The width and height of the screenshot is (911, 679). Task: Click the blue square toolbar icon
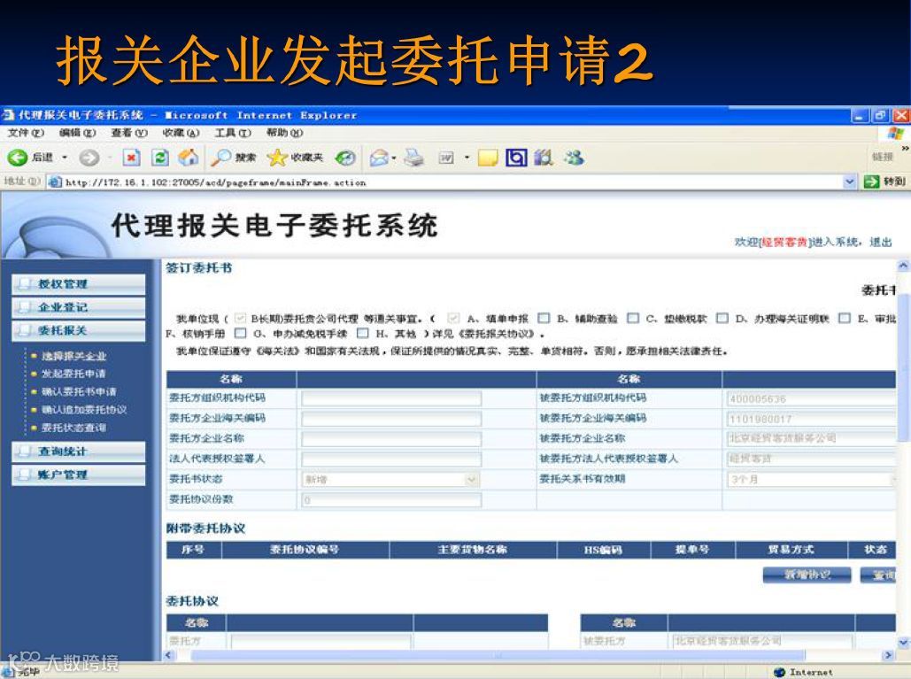coord(516,158)
